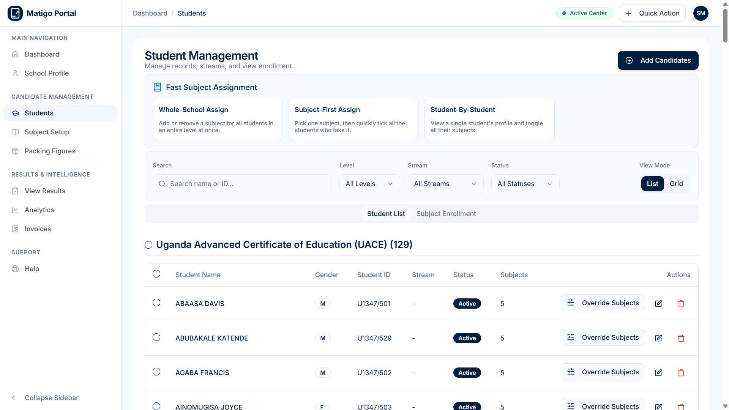Open School Profile in sidebar

(x=60, y=73)
